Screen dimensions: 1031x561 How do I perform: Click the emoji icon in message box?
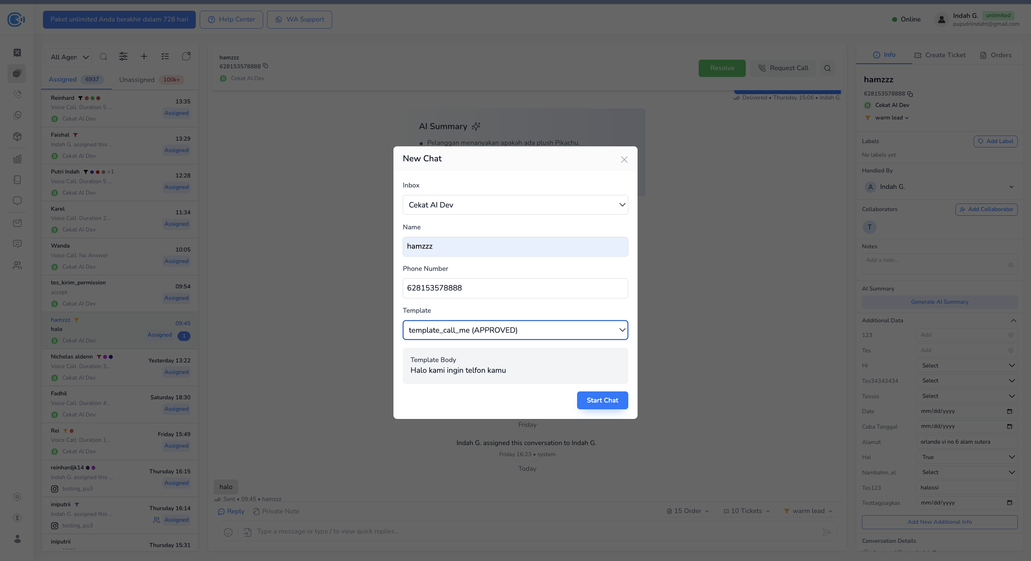coord(228,532)
